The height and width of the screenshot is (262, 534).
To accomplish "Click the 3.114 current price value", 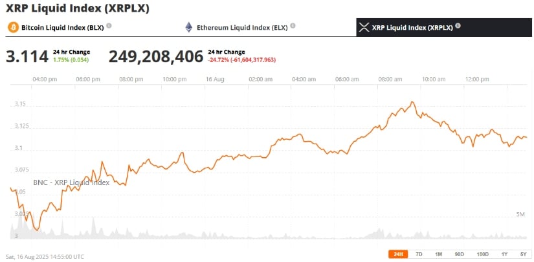I will coord(27,56).
